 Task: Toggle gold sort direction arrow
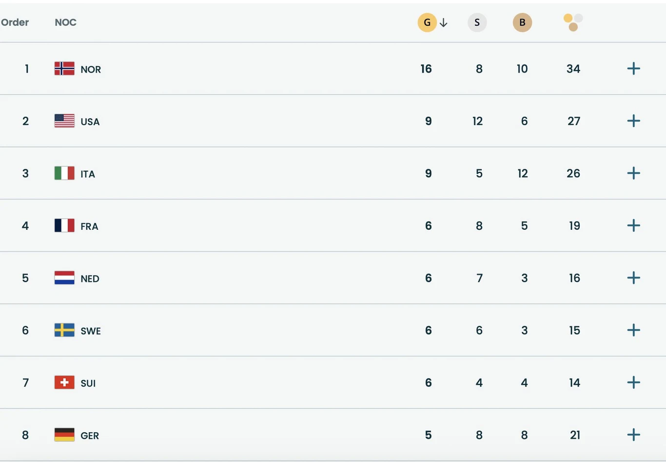click(444, 22)
